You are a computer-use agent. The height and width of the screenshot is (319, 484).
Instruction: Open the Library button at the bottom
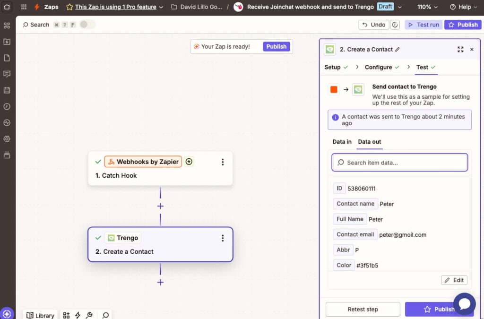coord(40,315)
